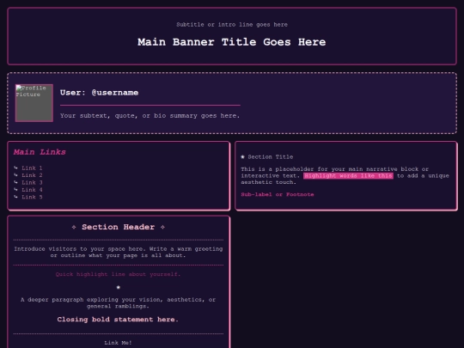Click the 'Closing bold statement here.' text
The image size is (464, 348).
(x=118, y=320)
